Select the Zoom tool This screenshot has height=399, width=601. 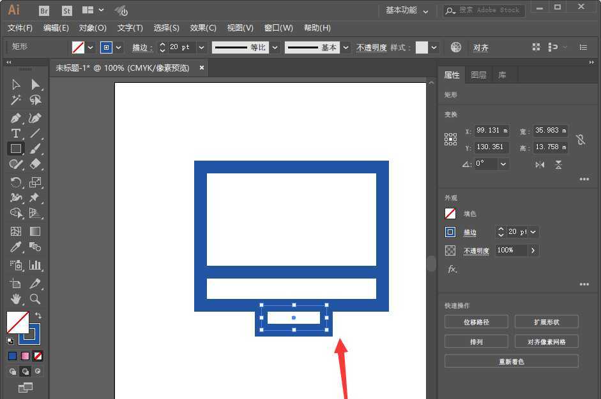[36, 299]
